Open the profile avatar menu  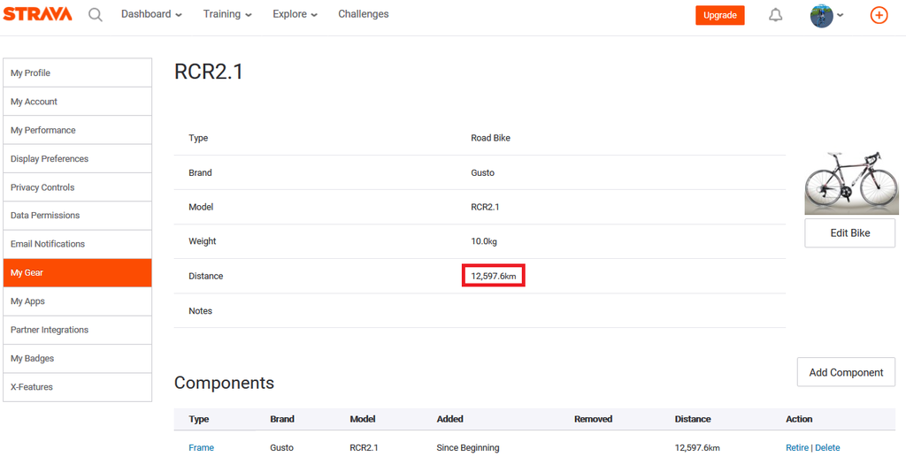pos(827,16)
